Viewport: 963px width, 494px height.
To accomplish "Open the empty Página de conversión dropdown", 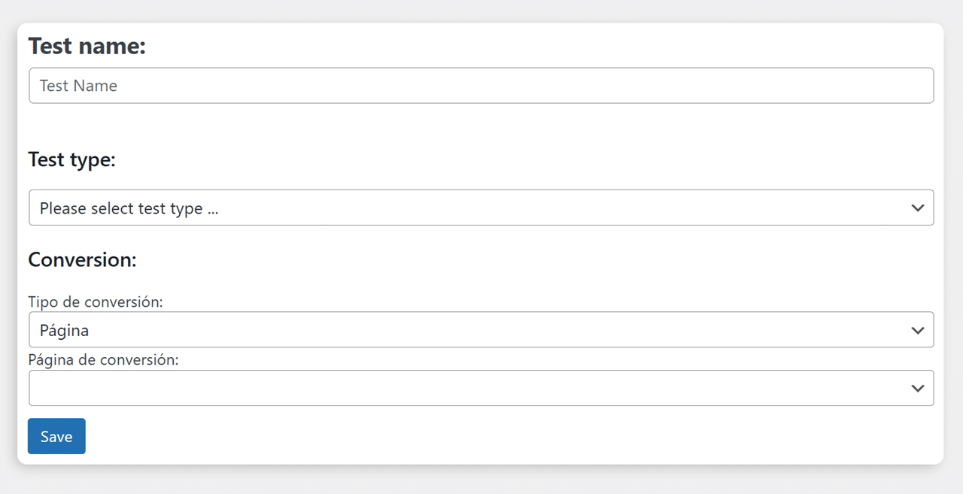I will coord(481,388).
